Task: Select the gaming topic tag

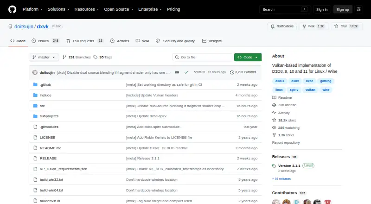Action: 326,81
